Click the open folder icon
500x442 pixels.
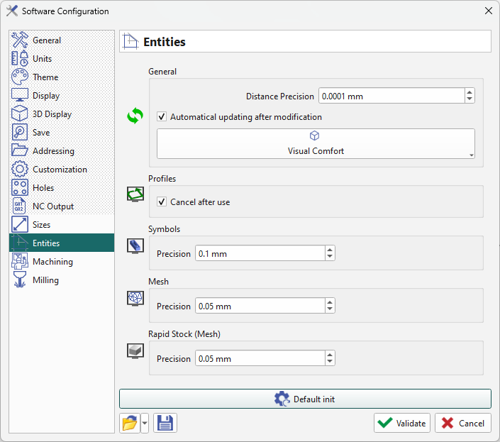tap(129, 423)
